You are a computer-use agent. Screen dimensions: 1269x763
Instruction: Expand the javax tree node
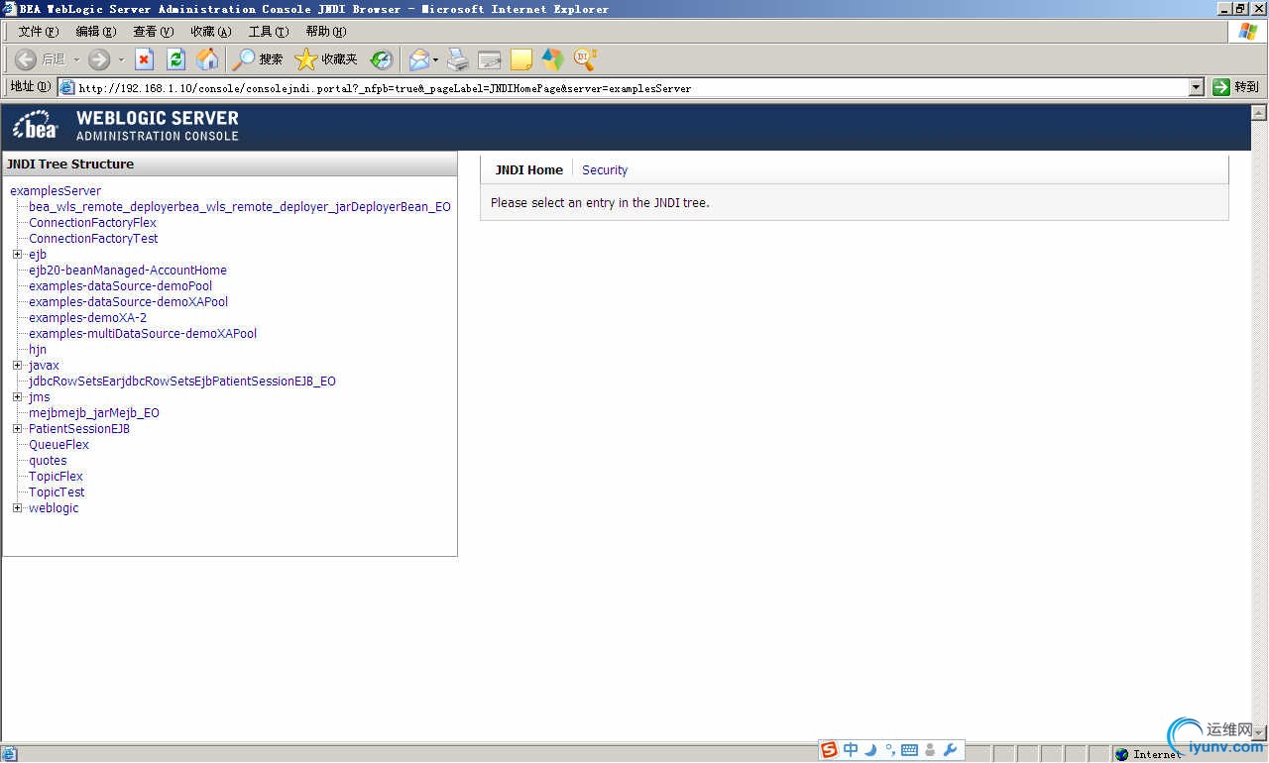(17, 366)
